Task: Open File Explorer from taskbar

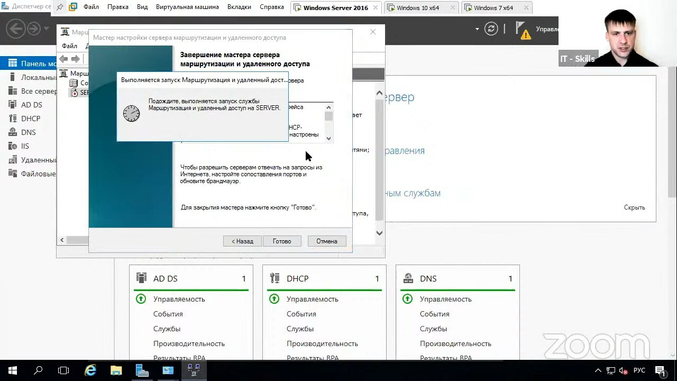Action: pyautogui.click(x=116, y=370)
